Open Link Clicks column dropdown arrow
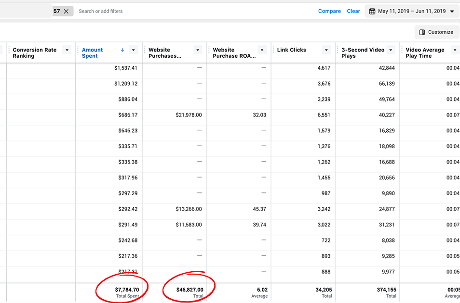The image size is (460, 303). (326, 50)
